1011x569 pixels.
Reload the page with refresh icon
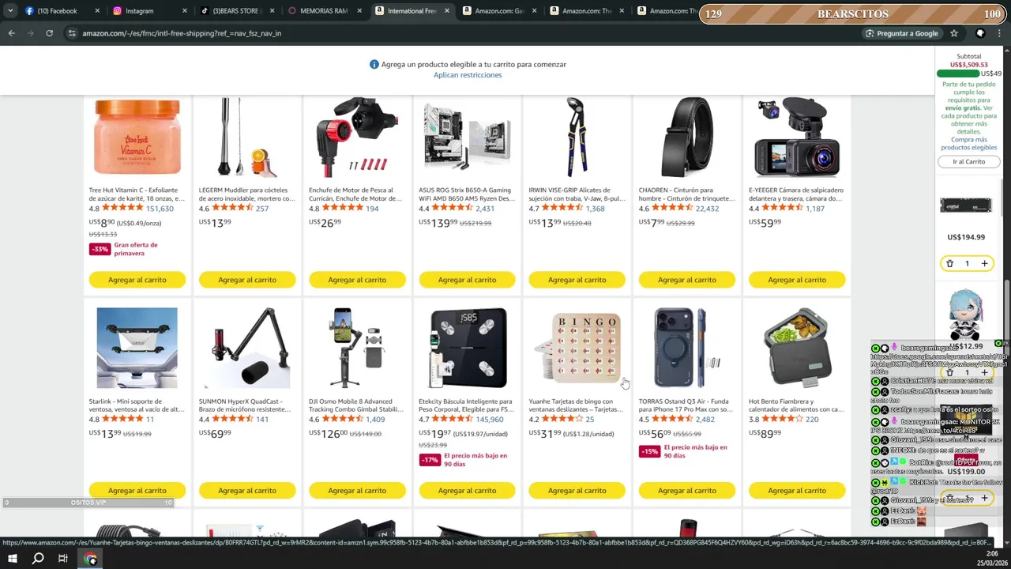point(49,33)
